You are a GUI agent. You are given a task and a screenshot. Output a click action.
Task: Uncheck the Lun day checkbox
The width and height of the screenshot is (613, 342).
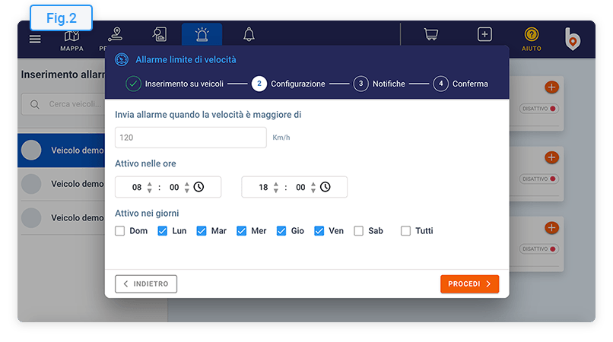[163, 231]
